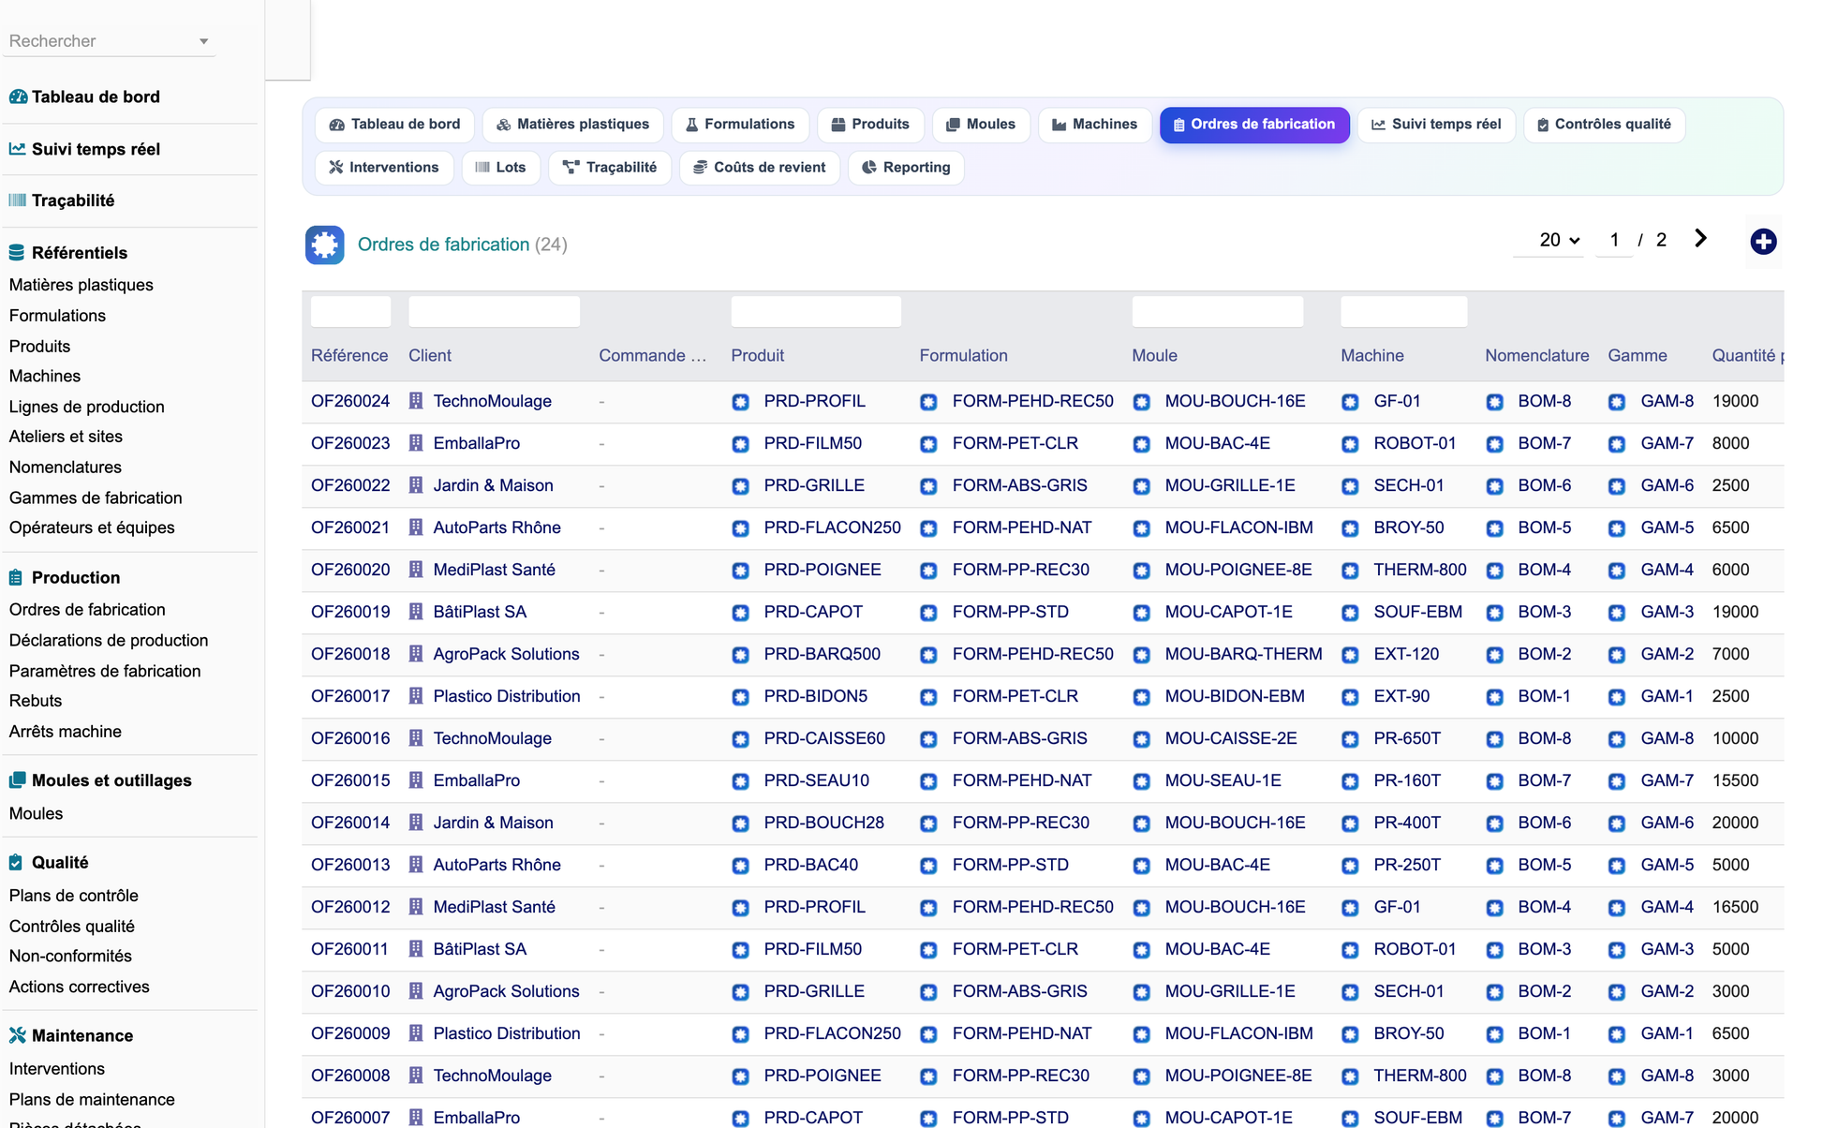Viewport: 1823px width, 1128px height.
Task: Click the Référentiels database icon
Action: (18, 253)
